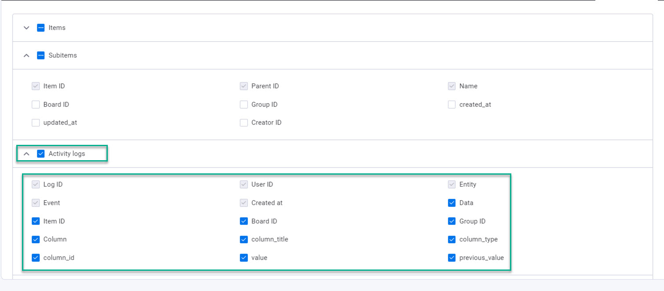
Task: Uncheck Board ID under Activity logs
Action: (x=244, y=221)
